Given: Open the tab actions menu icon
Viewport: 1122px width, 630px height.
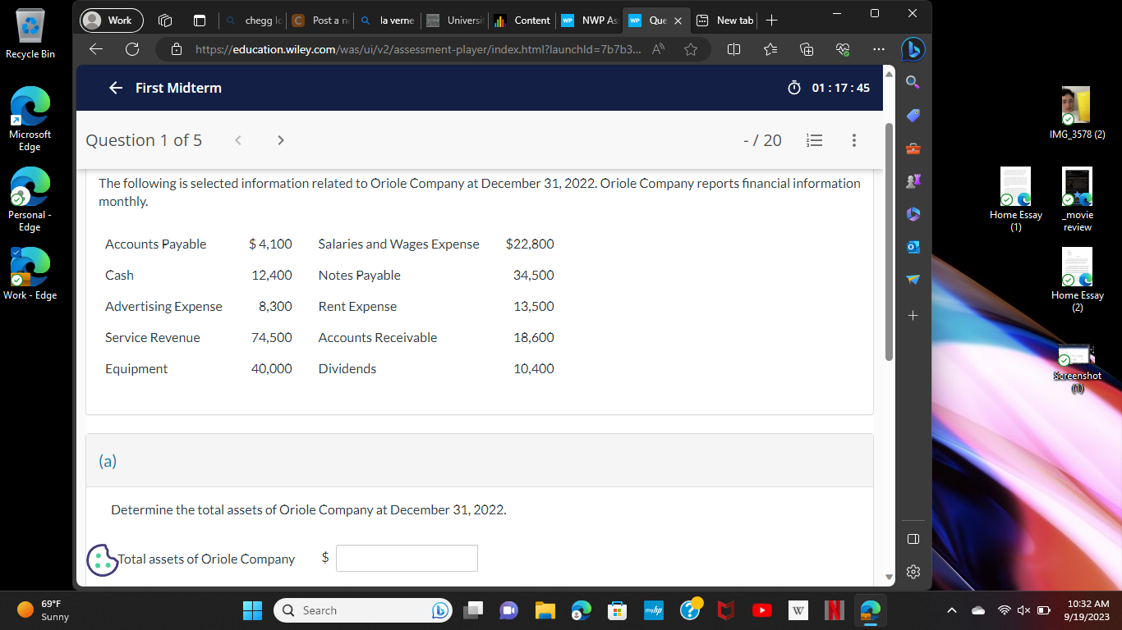Looking at the screenshot, I should [199, 21].
